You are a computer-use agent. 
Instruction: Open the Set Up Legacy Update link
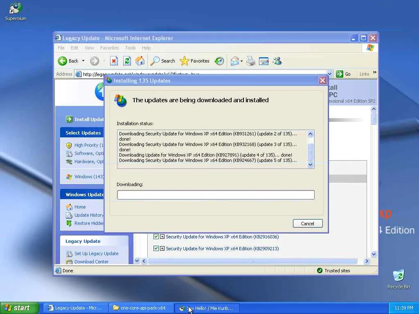[x=96, y=253]
